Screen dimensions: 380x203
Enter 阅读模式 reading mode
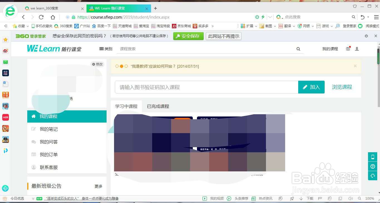pyautogui.click(x=371, y=26)
